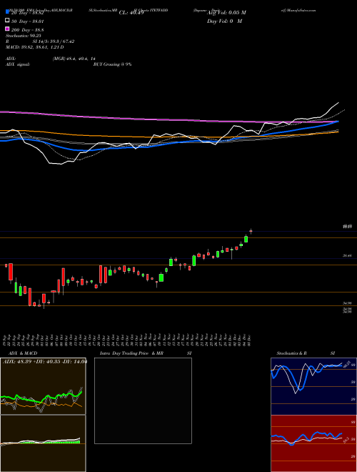This screenshot has height=472, width=357.
Task: Click the magenta 200 Day legend swatch
Action: click(x=8, y=29)
